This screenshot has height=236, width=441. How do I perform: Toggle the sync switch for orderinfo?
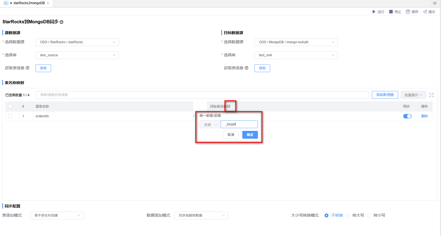(407, 116)
